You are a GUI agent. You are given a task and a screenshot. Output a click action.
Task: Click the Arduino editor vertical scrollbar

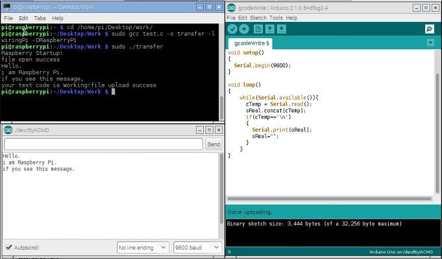tap(437, 133)
